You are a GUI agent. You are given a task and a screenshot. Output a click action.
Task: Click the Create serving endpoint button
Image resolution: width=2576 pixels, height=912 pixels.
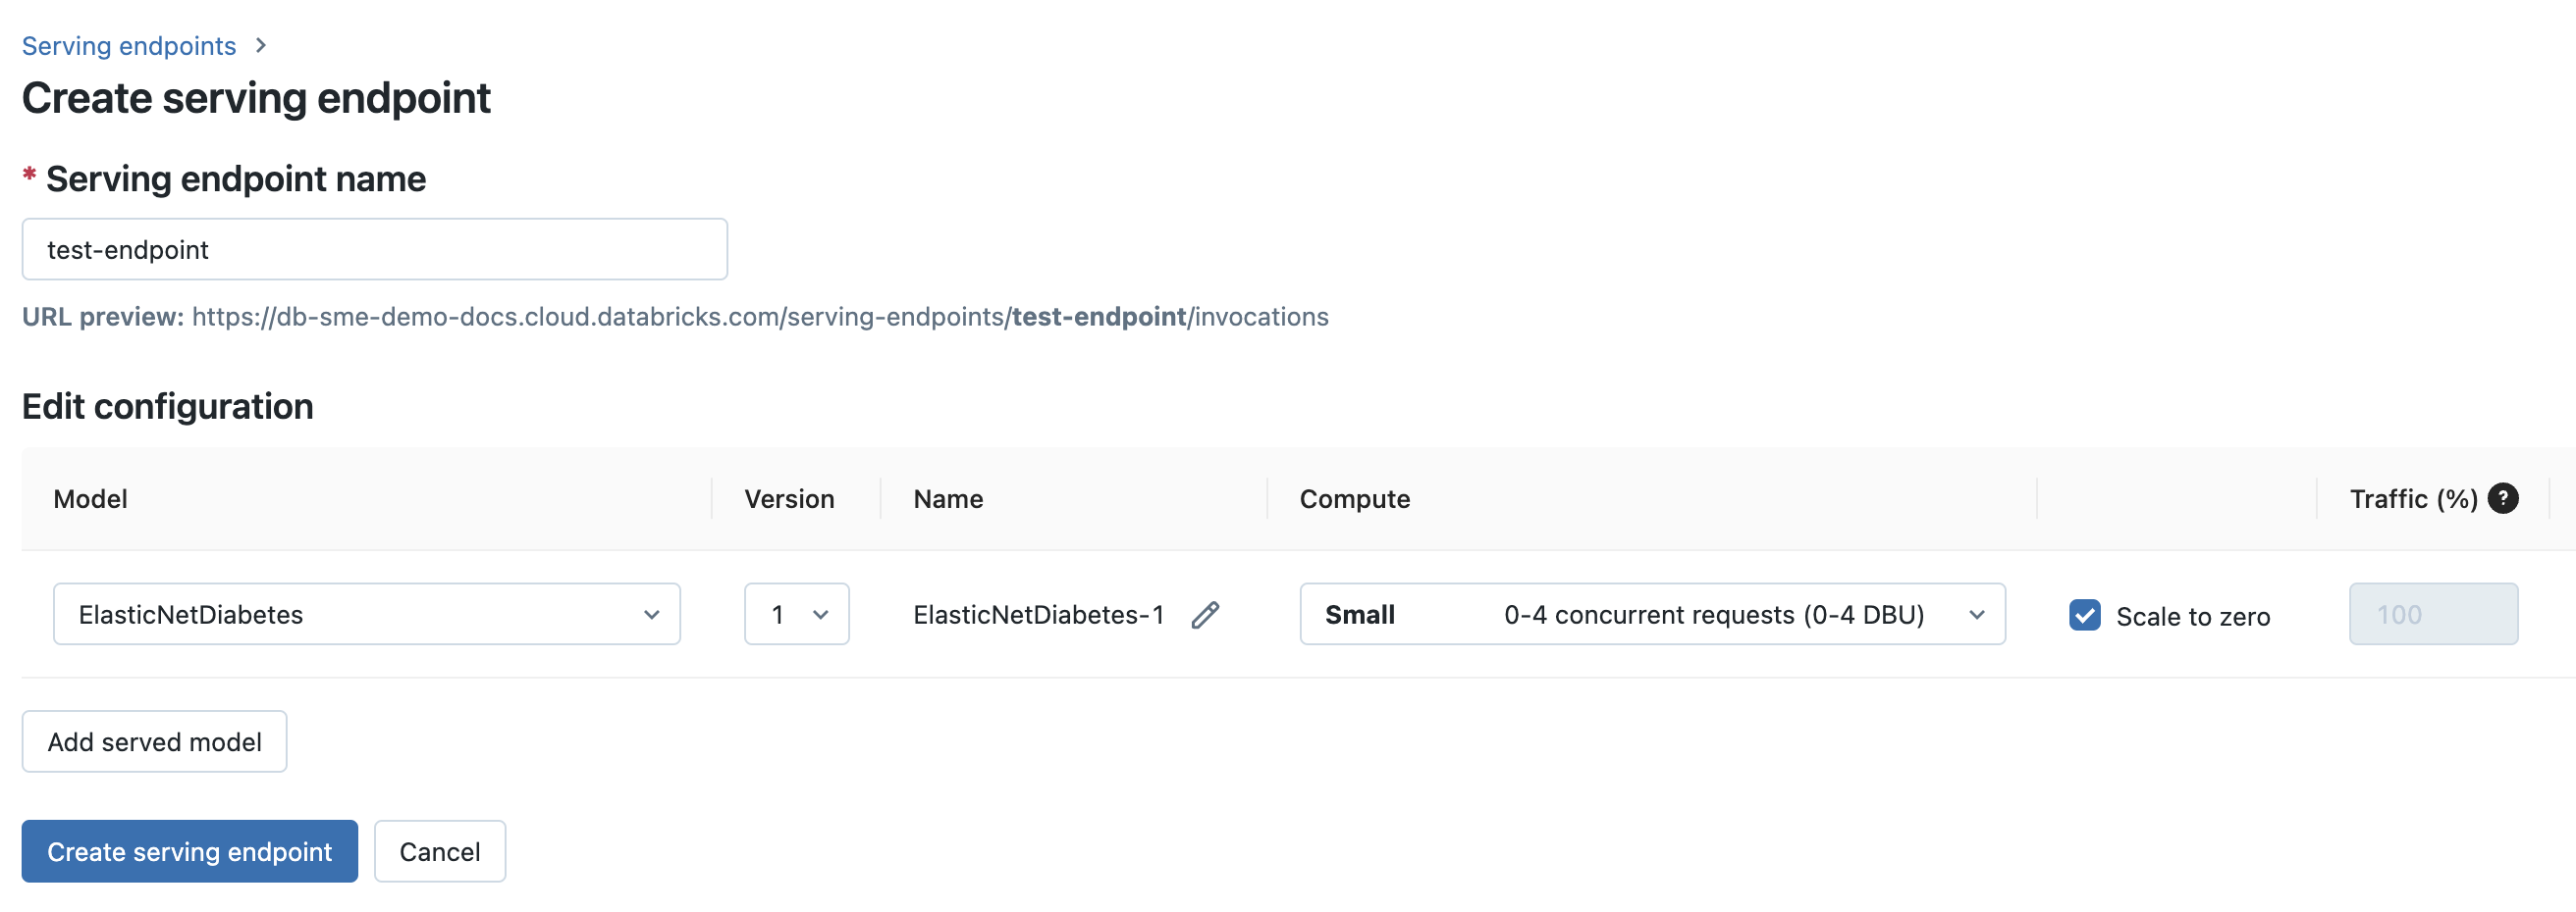[190, 851]
